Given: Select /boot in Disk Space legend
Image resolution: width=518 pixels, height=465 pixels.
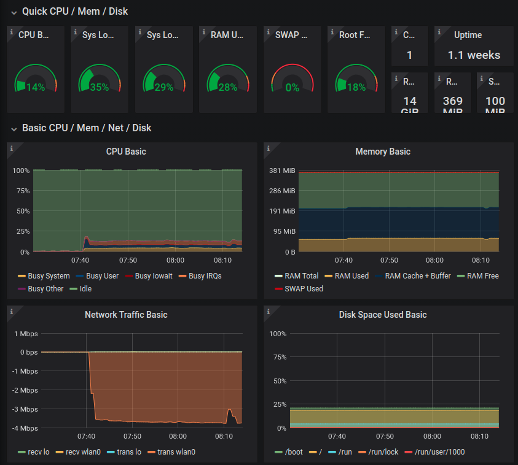Looking at the screenshot, I should (294, 452).
